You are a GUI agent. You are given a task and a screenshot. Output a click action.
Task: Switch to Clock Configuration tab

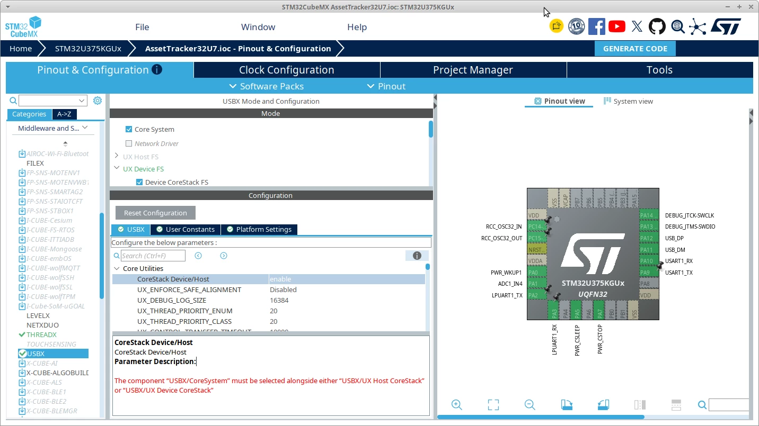coord(287,70)
